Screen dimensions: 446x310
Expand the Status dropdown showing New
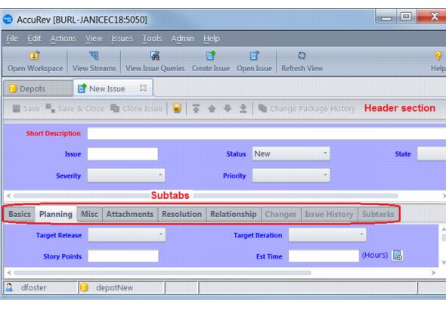291,153
